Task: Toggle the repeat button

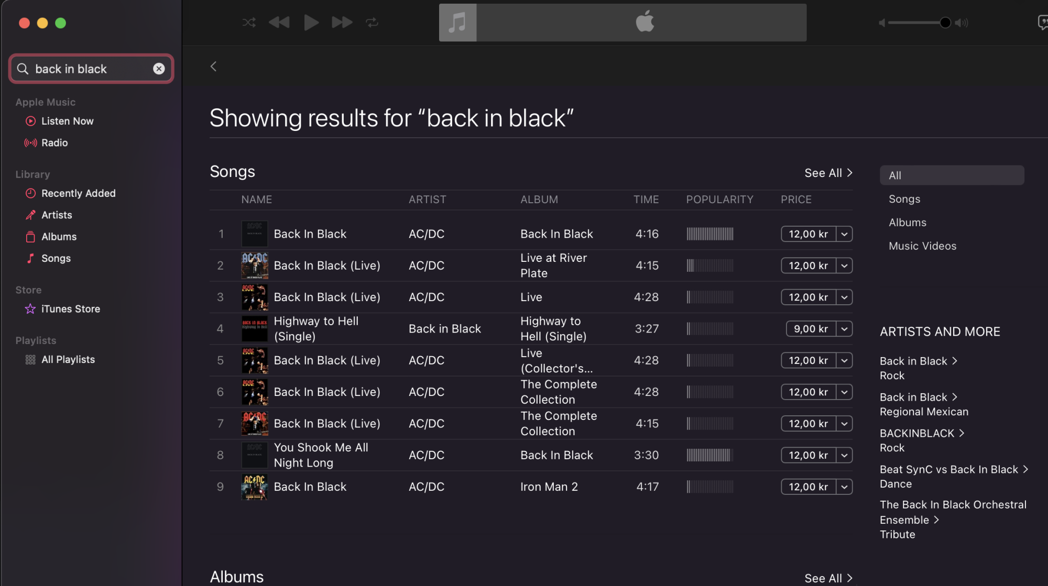Action: 372,23
